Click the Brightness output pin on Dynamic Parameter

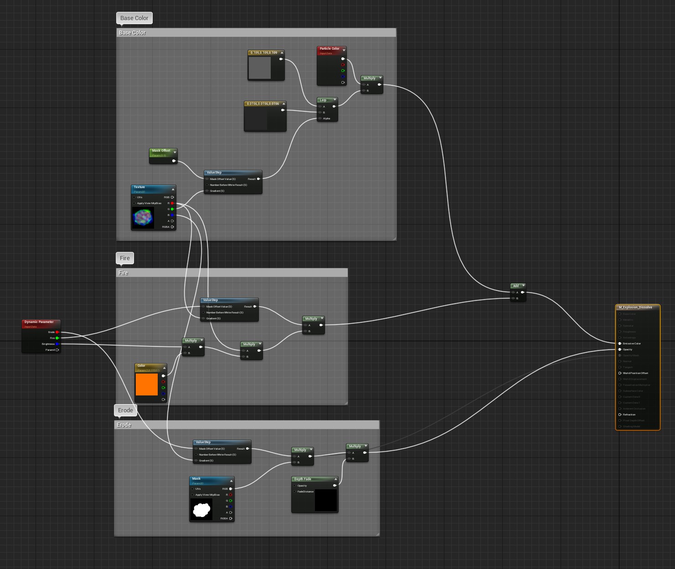pos(57,344)
